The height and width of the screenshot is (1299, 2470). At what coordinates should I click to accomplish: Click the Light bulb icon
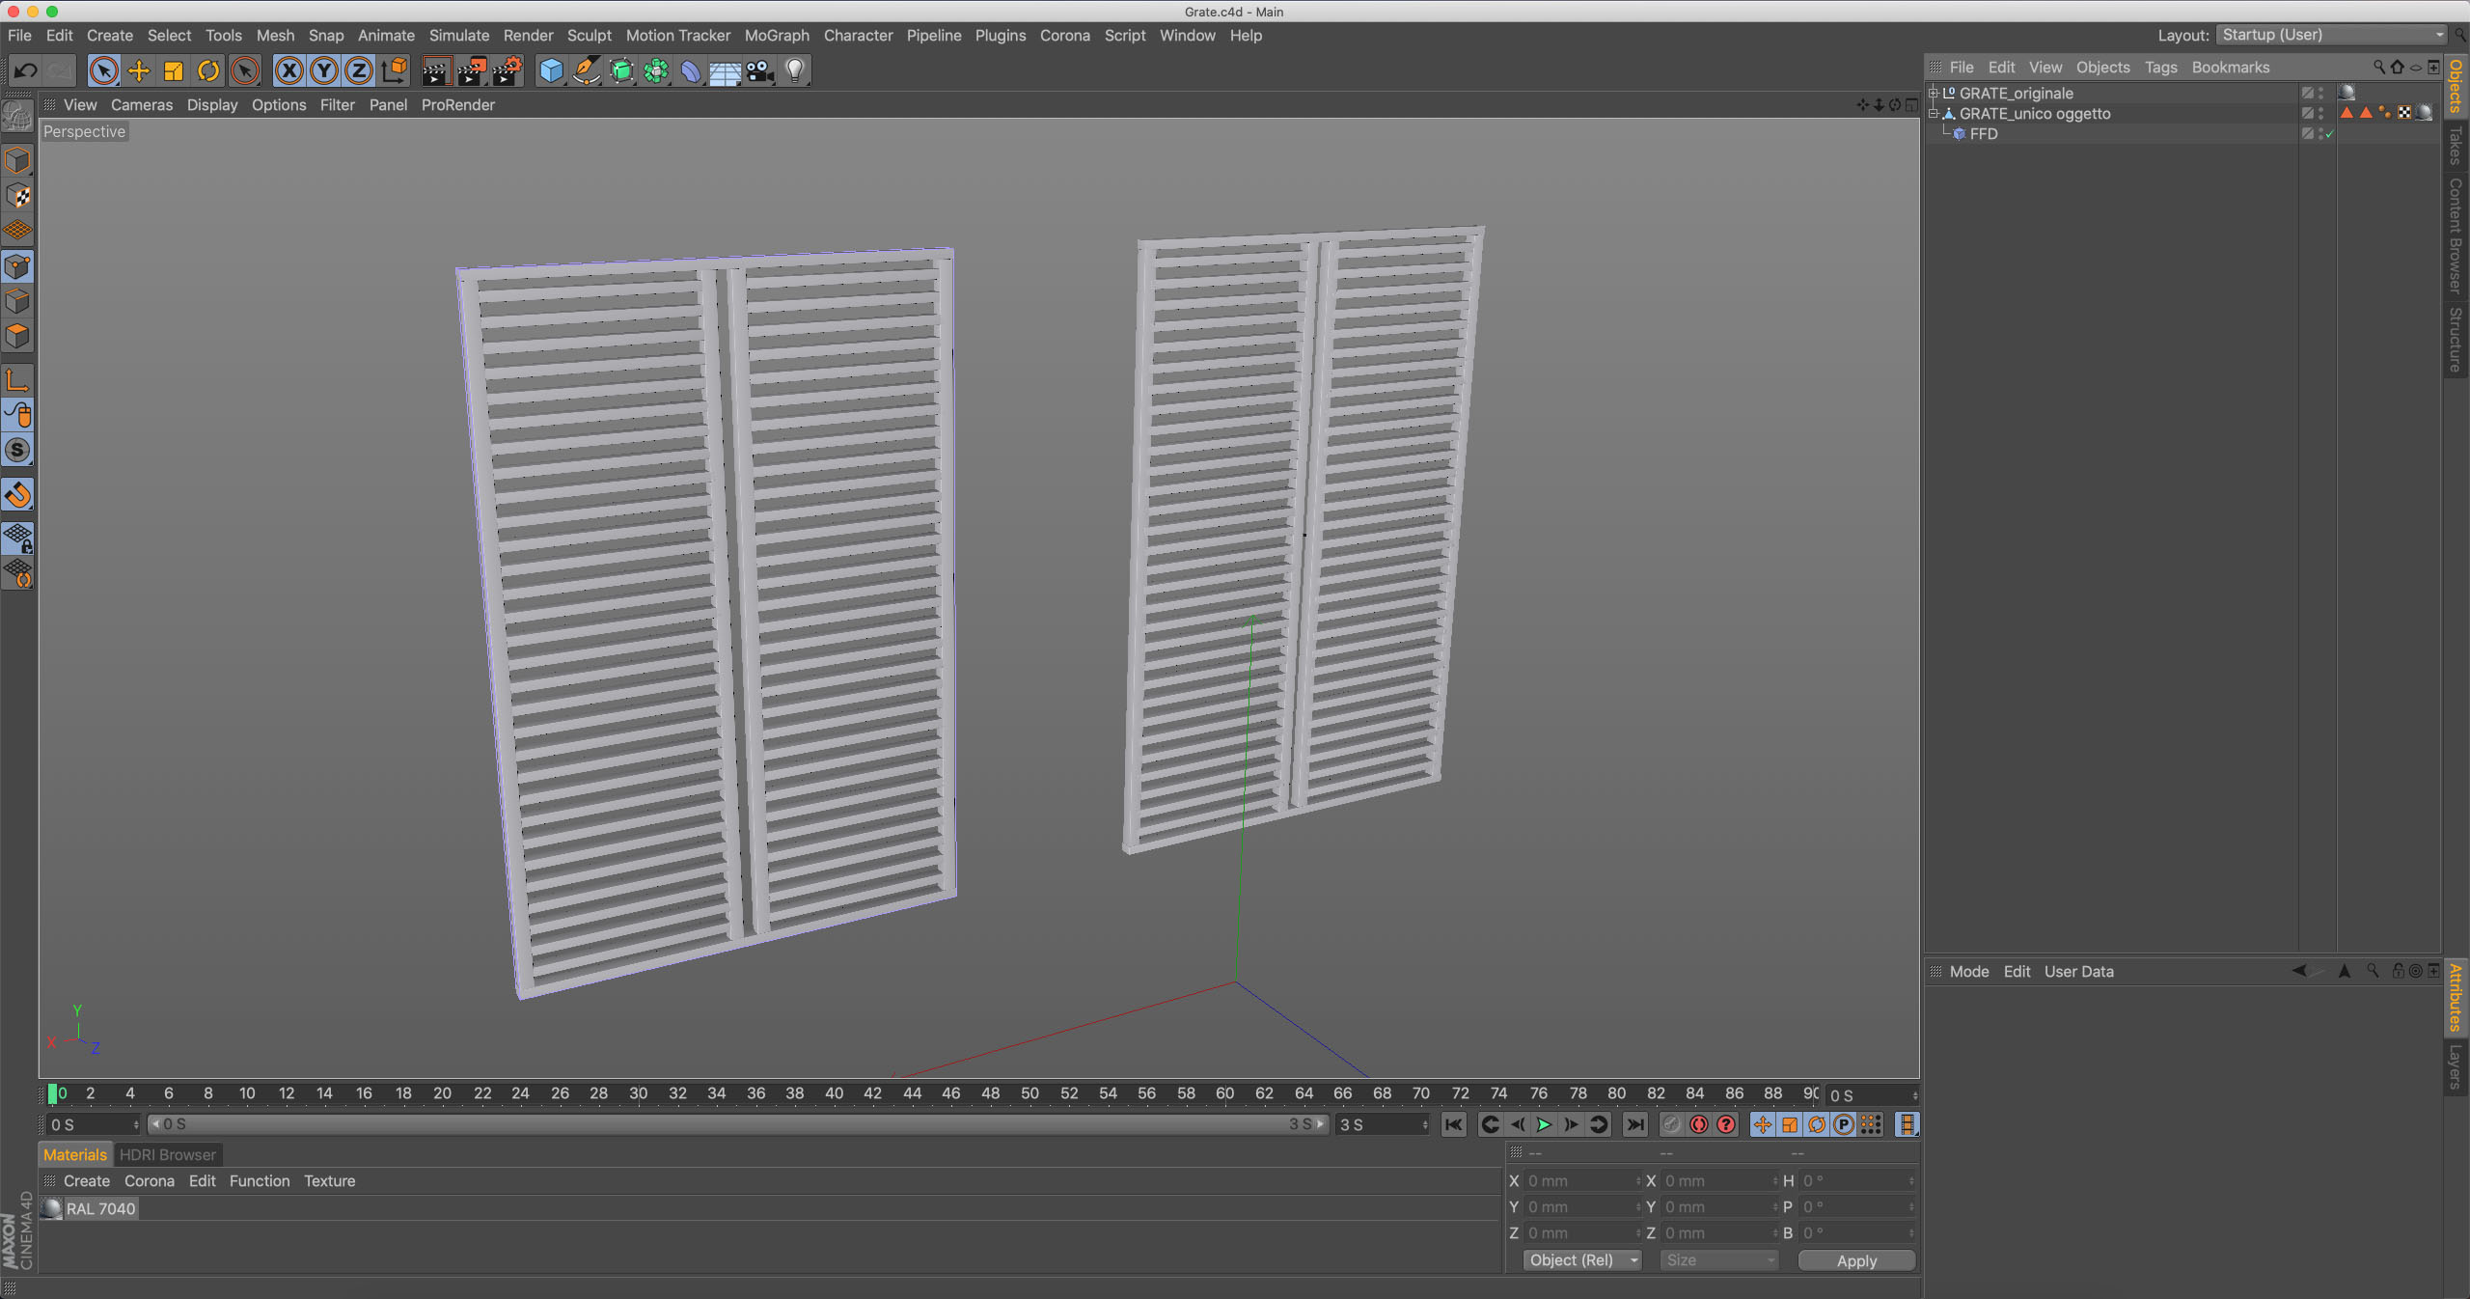795,70
